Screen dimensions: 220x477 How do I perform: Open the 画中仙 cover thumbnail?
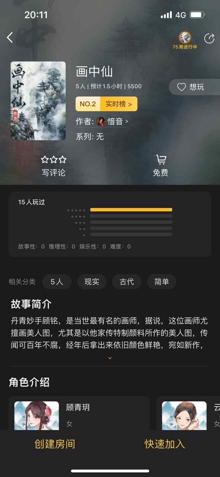point(38,101)
